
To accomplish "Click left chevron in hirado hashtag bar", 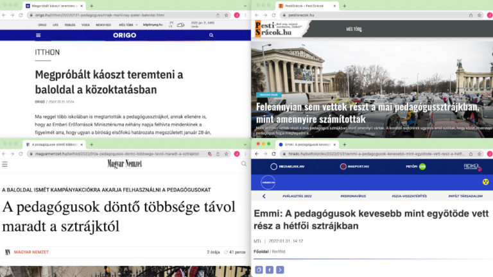I will tap(264, 196).
